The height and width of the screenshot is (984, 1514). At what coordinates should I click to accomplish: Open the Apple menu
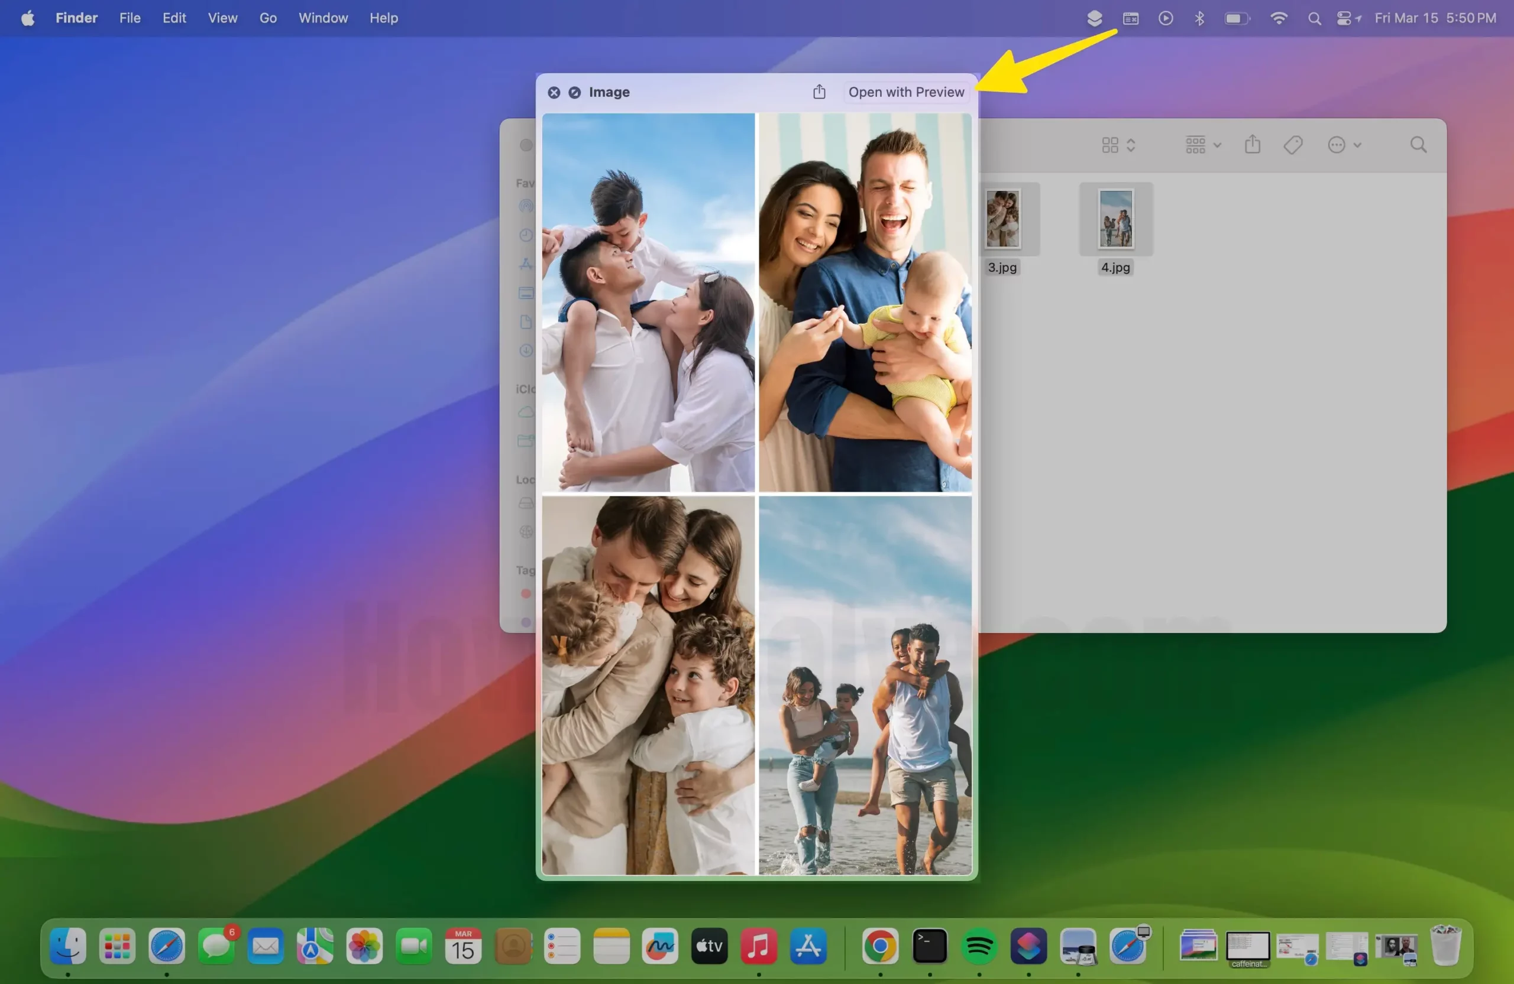(27, 18)
